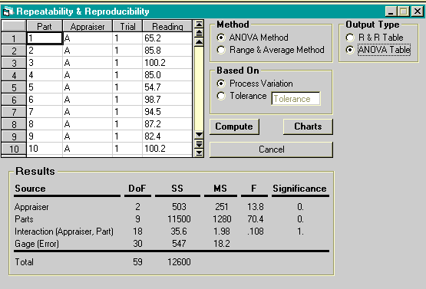Click the single-row scroll down arrow

[x=199, y=135]
